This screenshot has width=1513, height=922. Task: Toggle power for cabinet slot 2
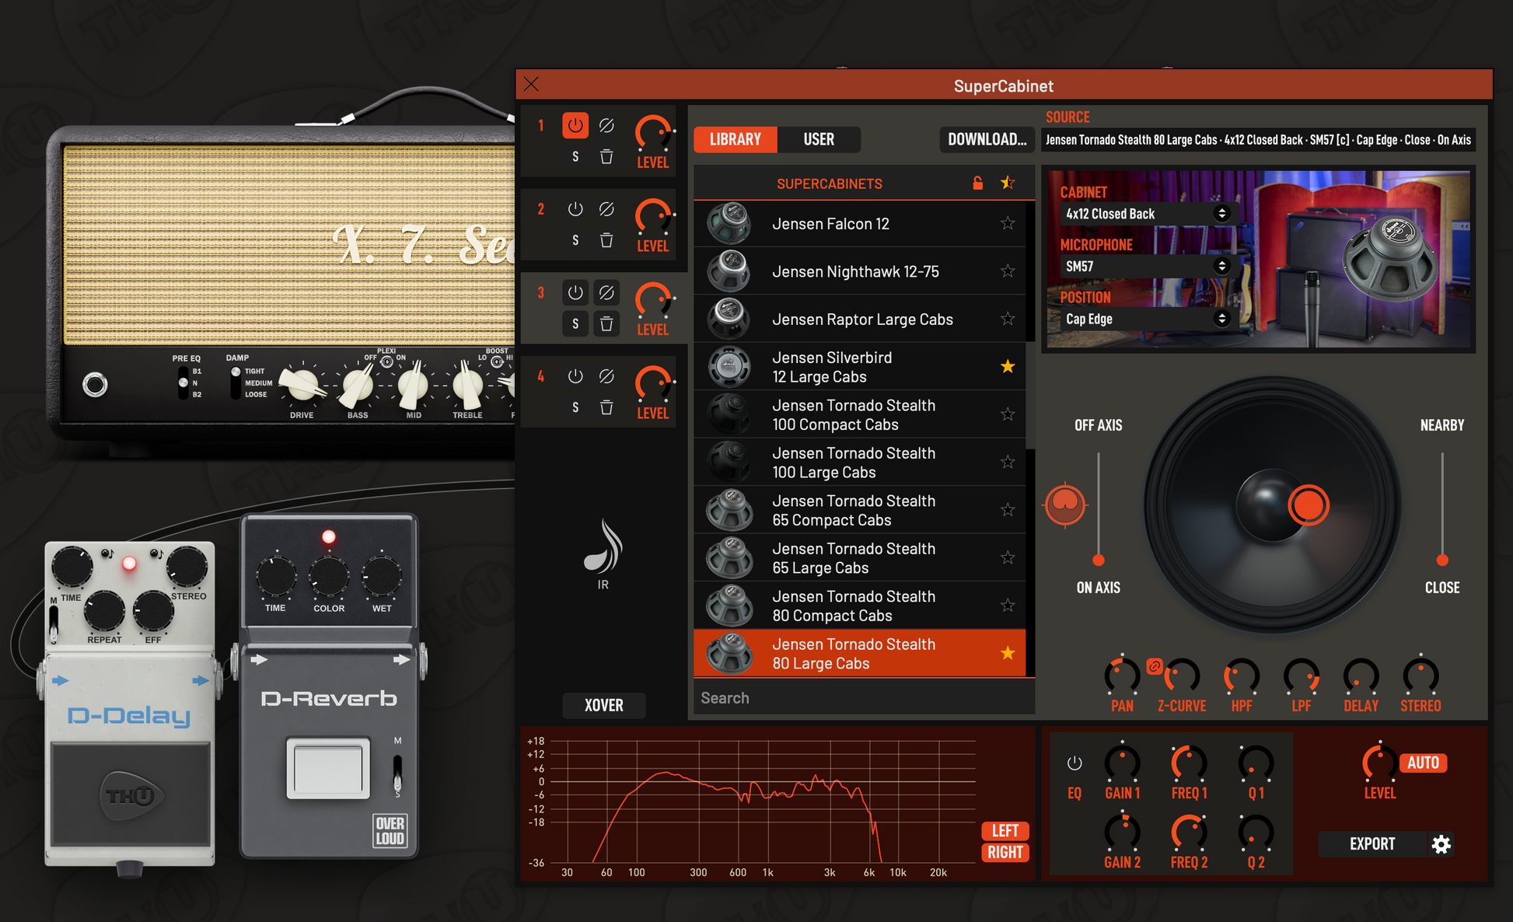point(575,209)
